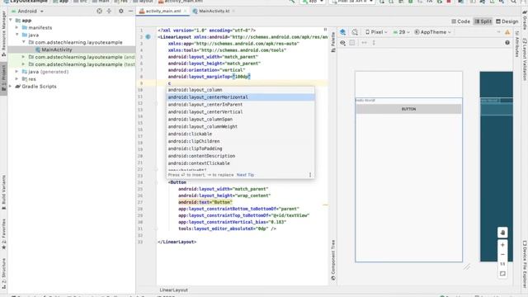Choose android:layout_centerInParent suggestion

240,105
